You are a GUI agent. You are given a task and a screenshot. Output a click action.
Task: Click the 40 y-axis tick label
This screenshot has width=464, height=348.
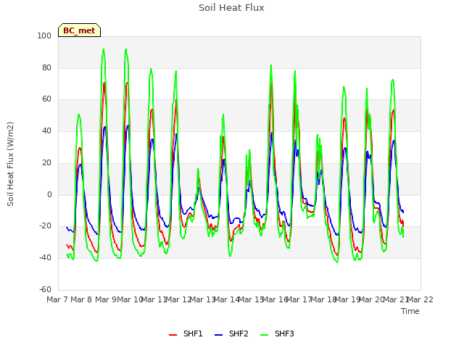(x=46, y=130)
